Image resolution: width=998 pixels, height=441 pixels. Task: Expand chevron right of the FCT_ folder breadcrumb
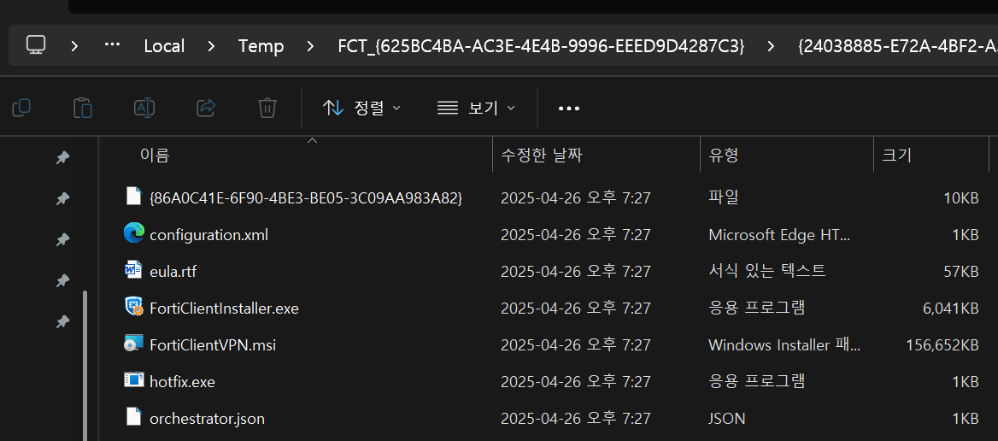pyautogui.click(x=771, y=46)
